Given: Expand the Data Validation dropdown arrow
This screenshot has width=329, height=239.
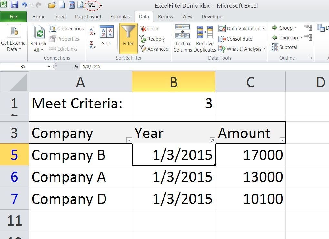Looking at the screenshot, I should (264, 29).
